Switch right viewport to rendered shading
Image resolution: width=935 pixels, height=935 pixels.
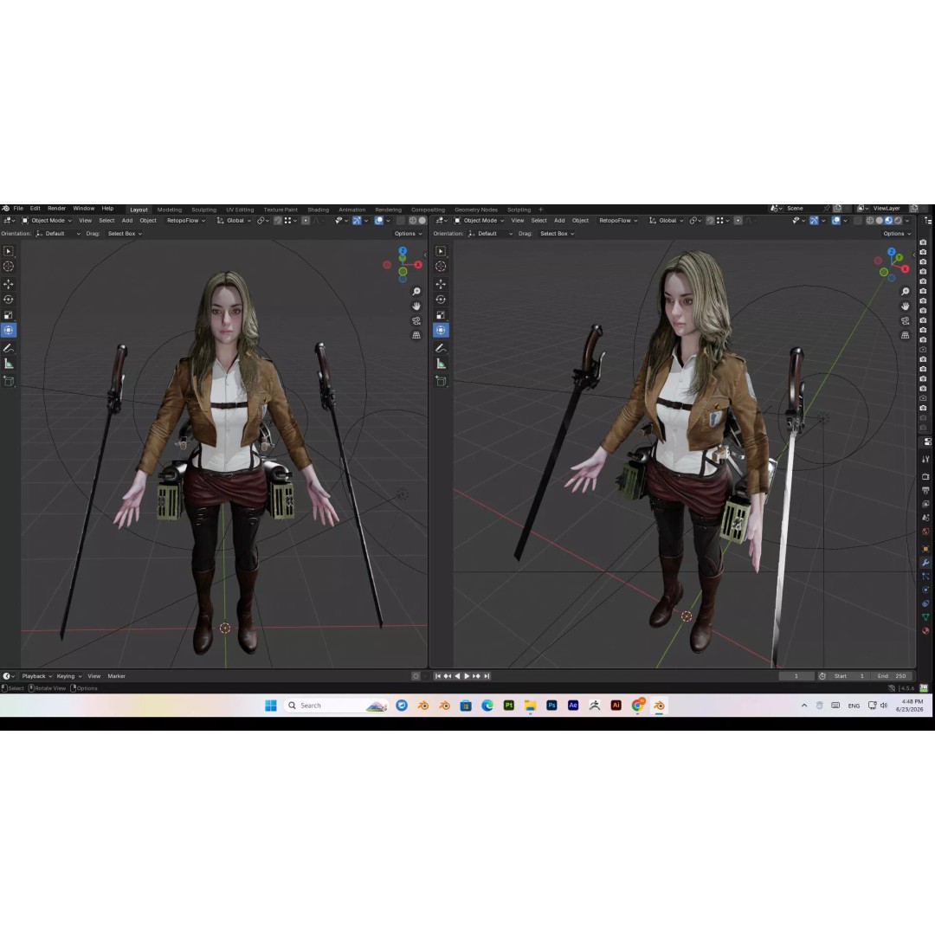[898, 221]
